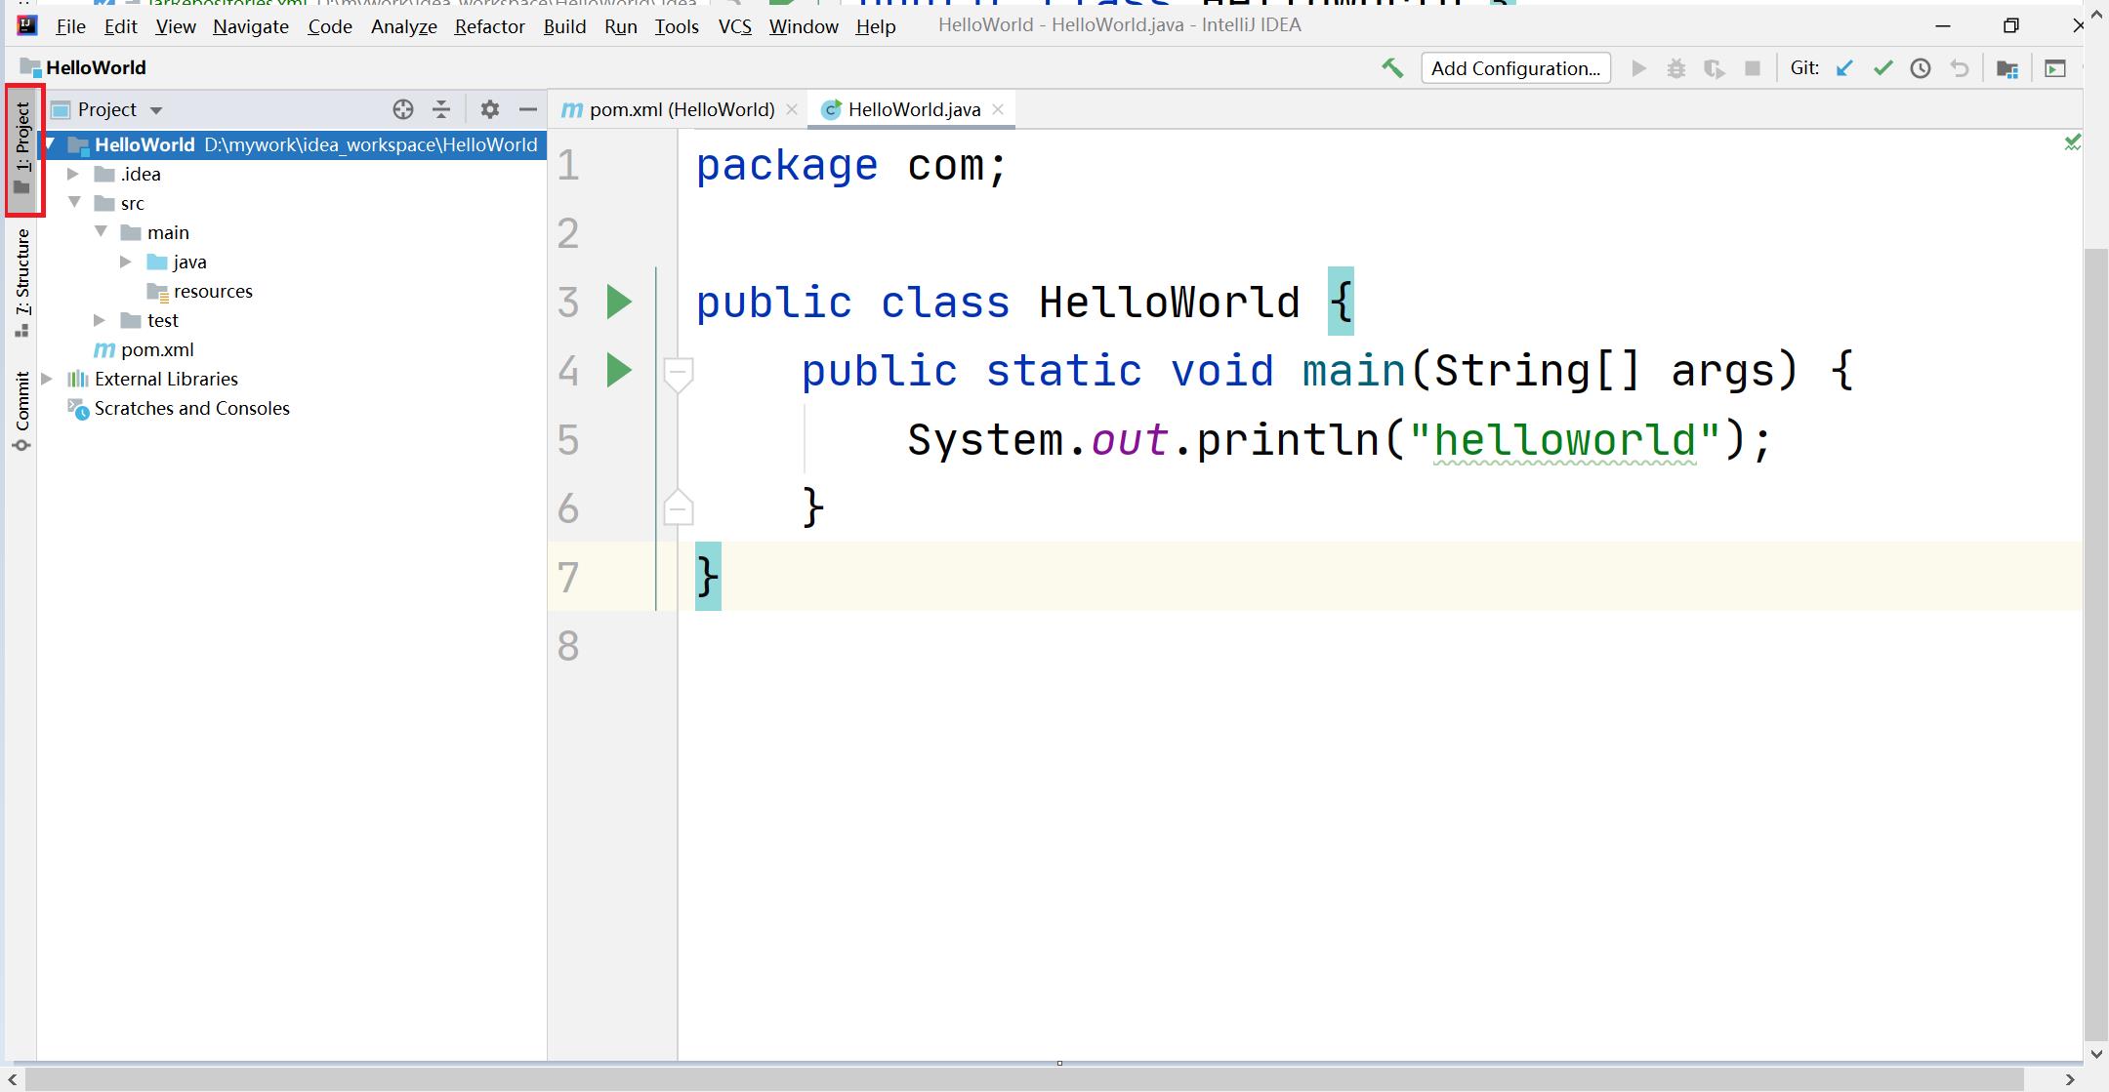Hide the Project panel with minus icon
Image resolution: width=2109 pixels, height=1092 pixels.
[x=528, y=109]
